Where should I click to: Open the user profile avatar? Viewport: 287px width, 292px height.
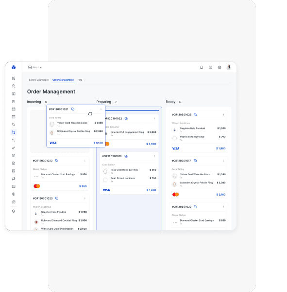(229, 67)
